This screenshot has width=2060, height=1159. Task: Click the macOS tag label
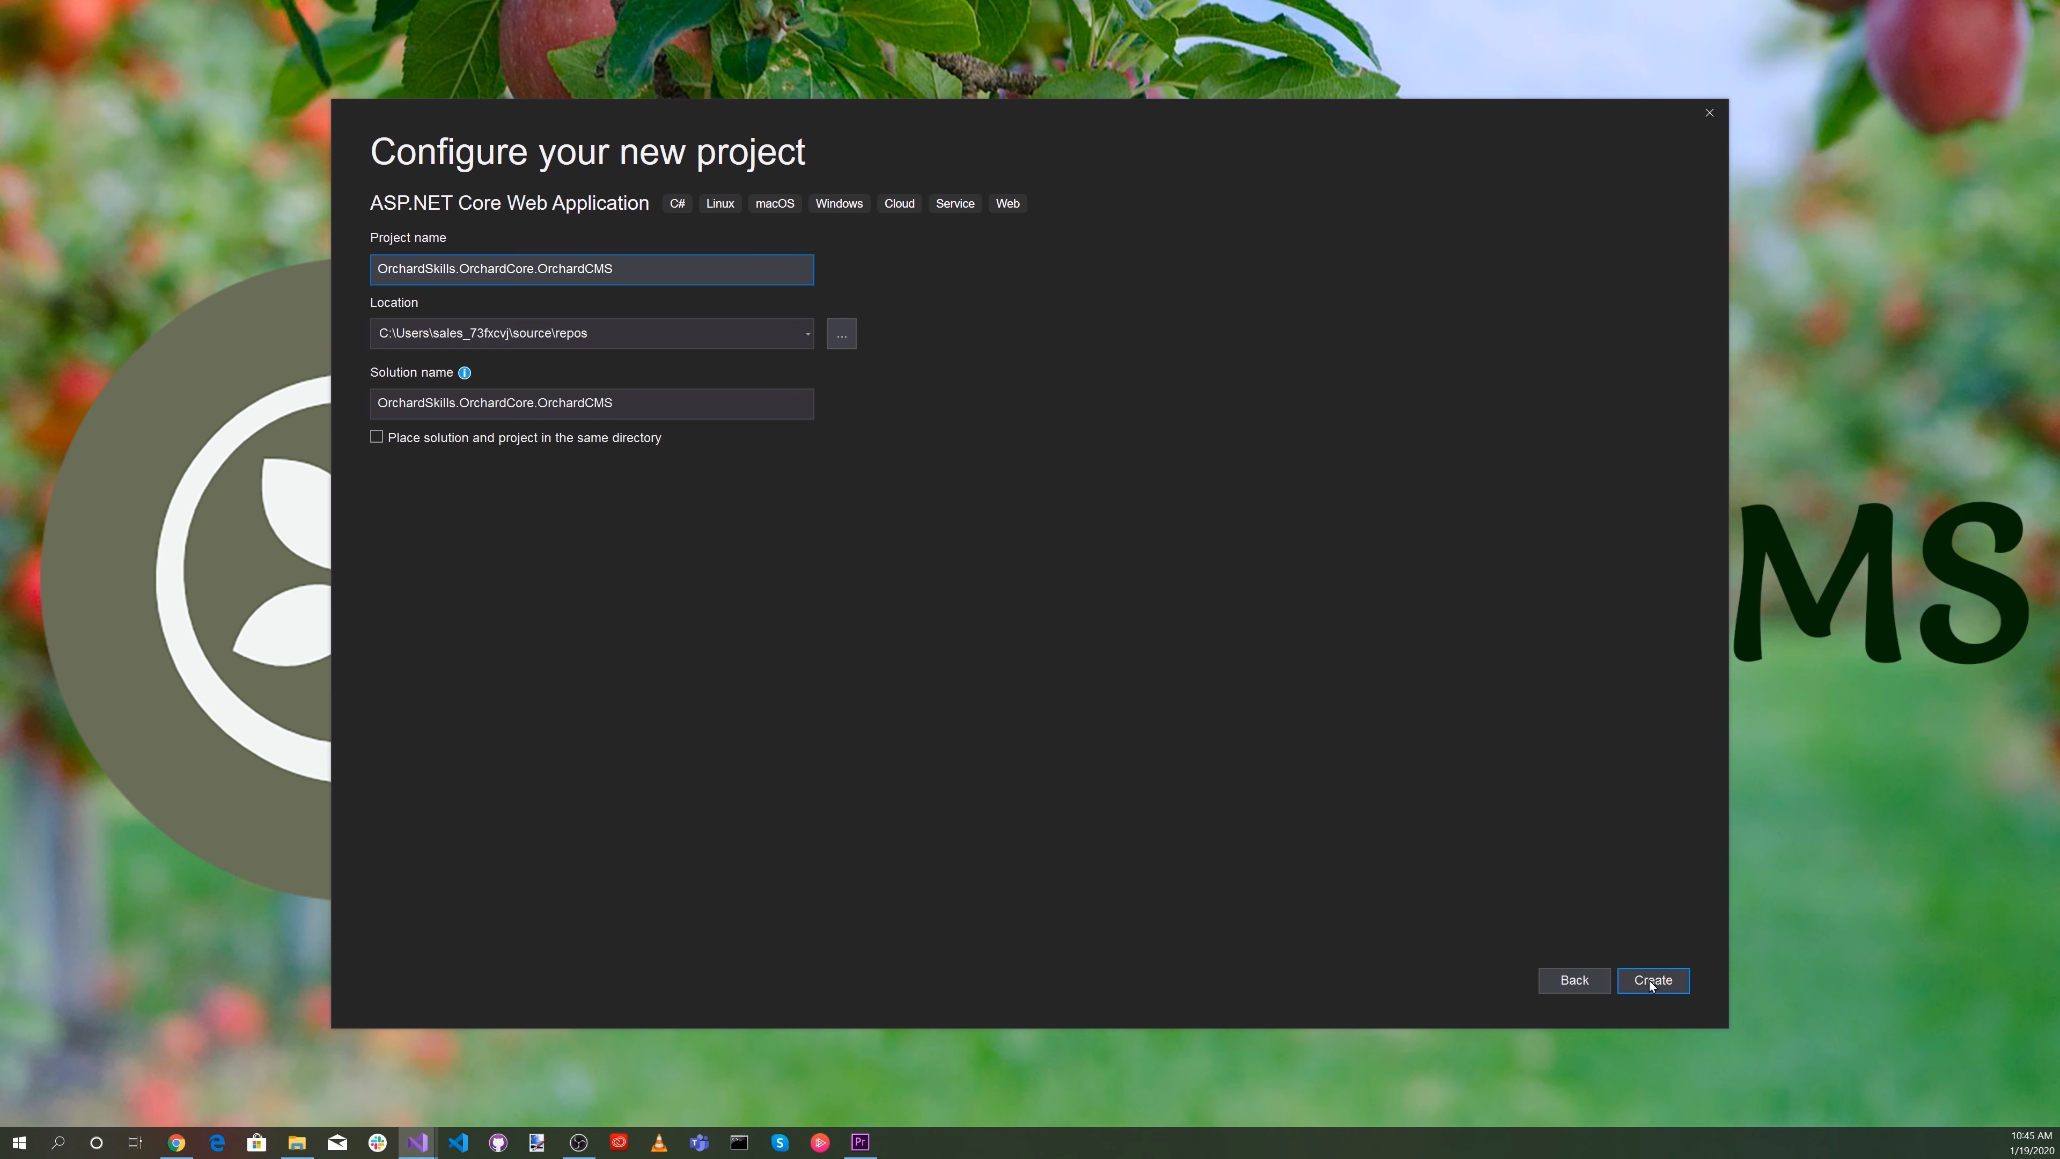point(775,204)
